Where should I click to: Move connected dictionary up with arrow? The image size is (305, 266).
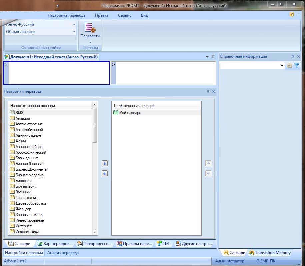(208, 164)
